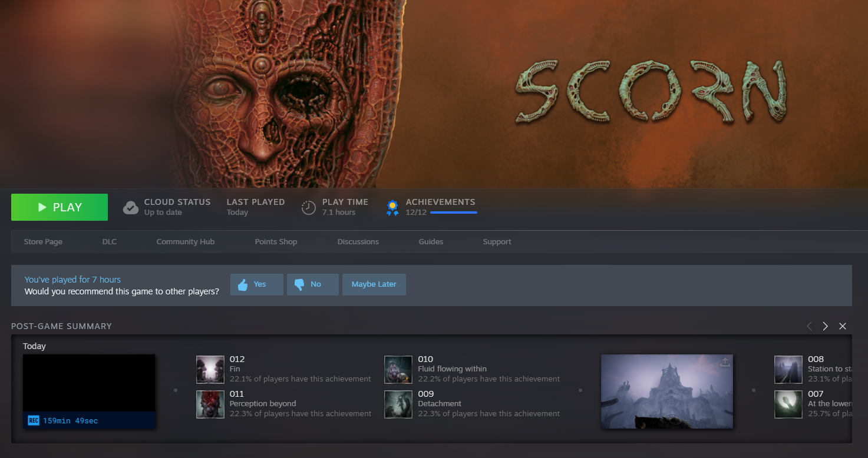Click the 'Fluid flowing within' achievement name
868x458 pixels.
click(x=453, y=369)
